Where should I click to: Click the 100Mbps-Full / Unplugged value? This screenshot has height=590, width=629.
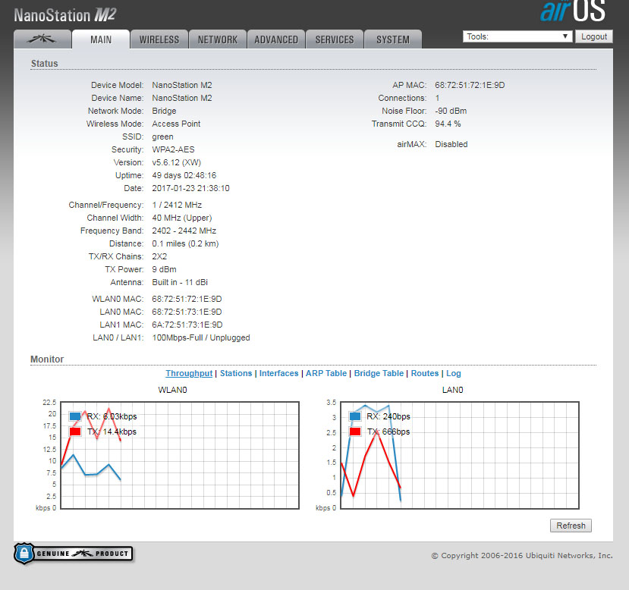tap(201, 337)
